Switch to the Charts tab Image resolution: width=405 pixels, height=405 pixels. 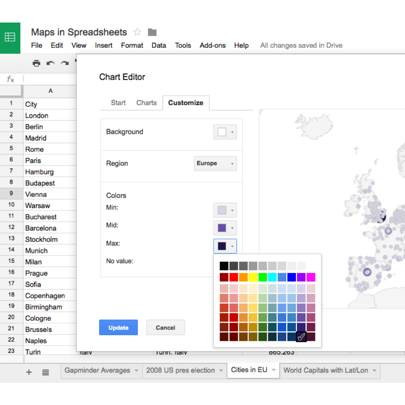click(x=146, y=102)
